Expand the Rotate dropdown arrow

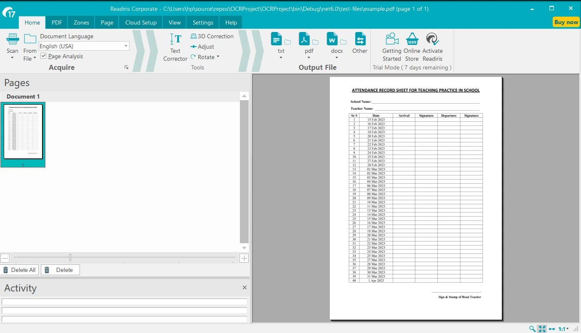click(x=218, y=57)
